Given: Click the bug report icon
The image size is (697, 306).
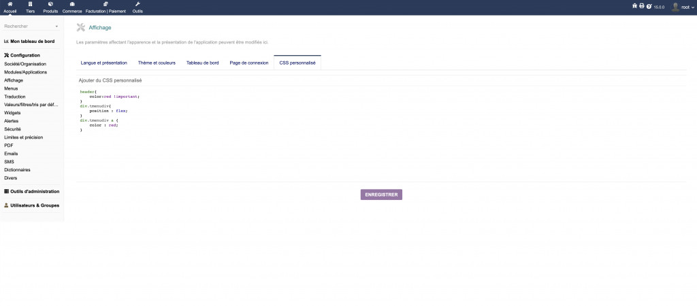Looking at the screenshot, I should (x=634, y=6).
